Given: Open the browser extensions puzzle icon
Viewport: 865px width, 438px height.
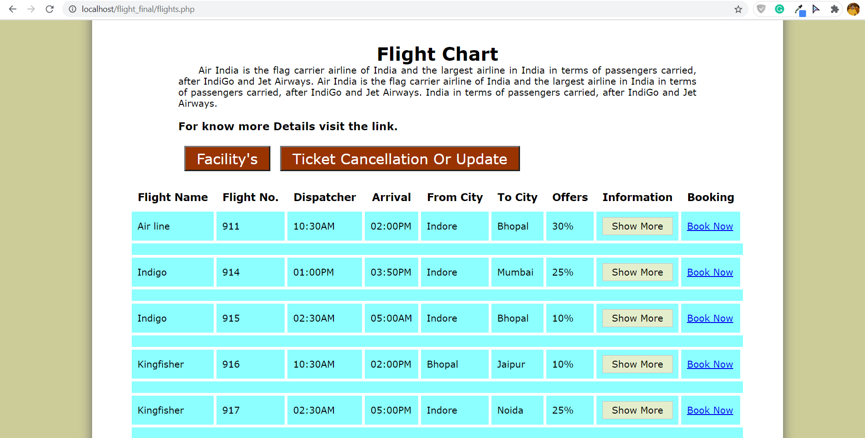Looking at the screenshot, I should [835, 9].
